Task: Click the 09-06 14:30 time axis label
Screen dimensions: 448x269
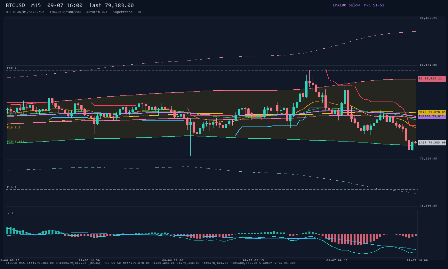Action: click(89, 260)
